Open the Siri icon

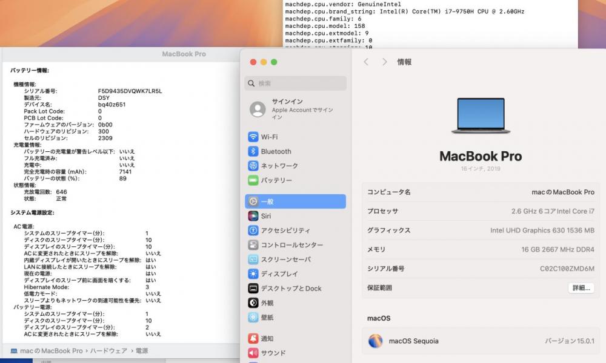coord(253,216)
